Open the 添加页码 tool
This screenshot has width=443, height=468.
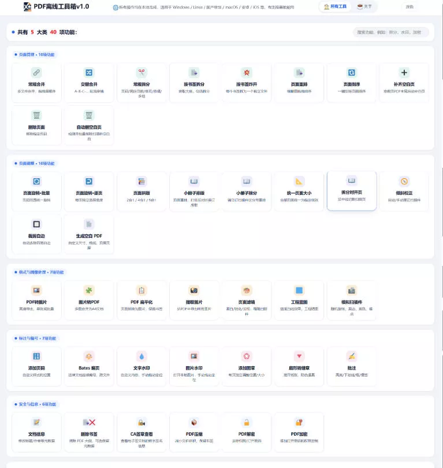pyautogui.click(x=36, y=367)
